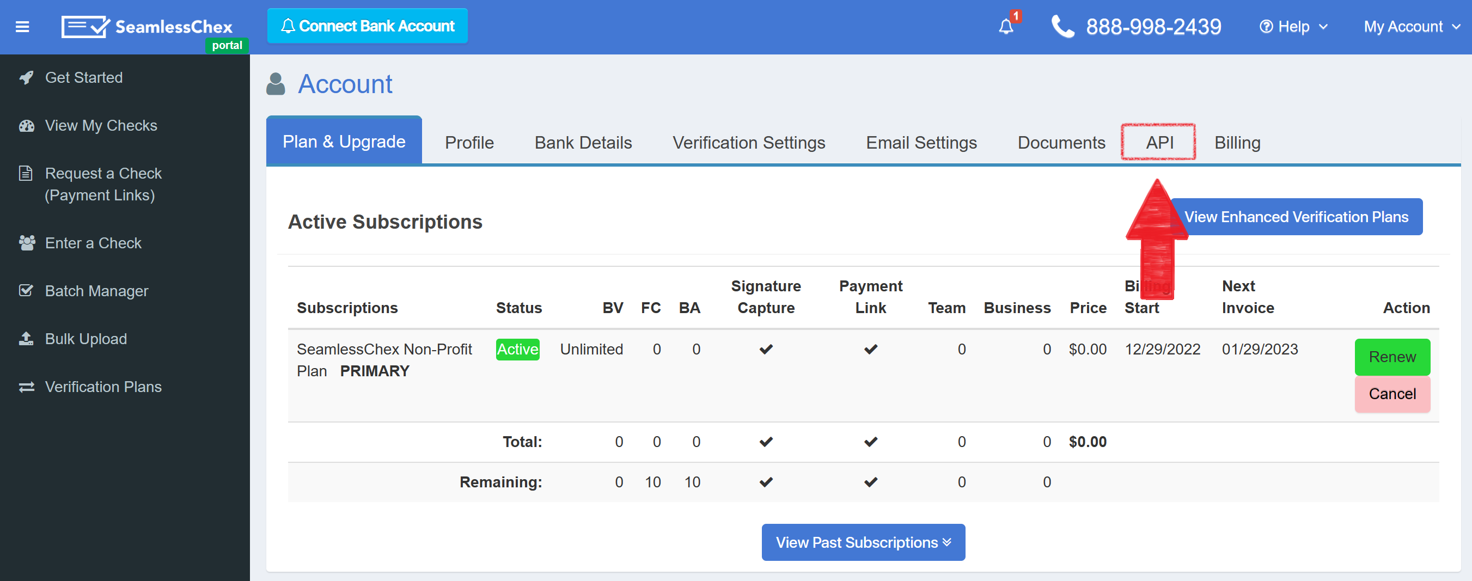Click SeamlessChex Non-Profit Plan name
The height and width of the screenshot is (581, 1472).
coord(384,360)
